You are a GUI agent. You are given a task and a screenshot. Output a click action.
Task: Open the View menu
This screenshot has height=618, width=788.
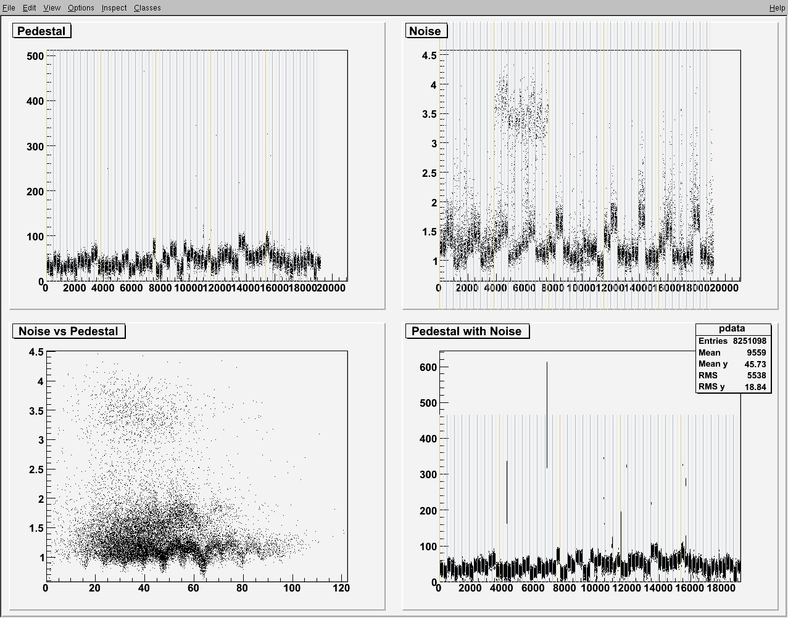[52, 7]
